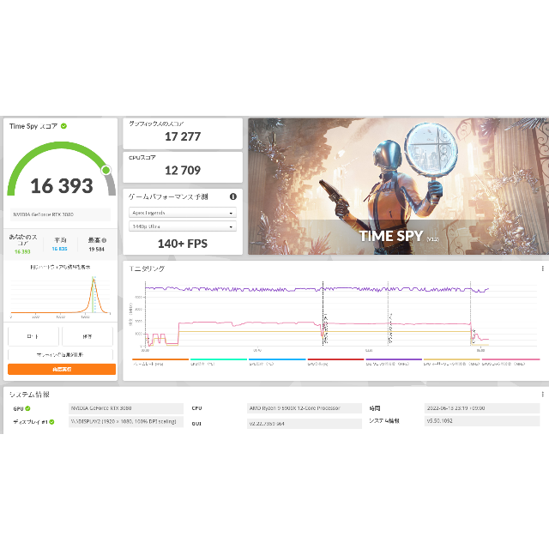The height and width of the screenshot is (549, 549).
Task: Click the blue average score 16 835
Action: [x=59, y=249]
